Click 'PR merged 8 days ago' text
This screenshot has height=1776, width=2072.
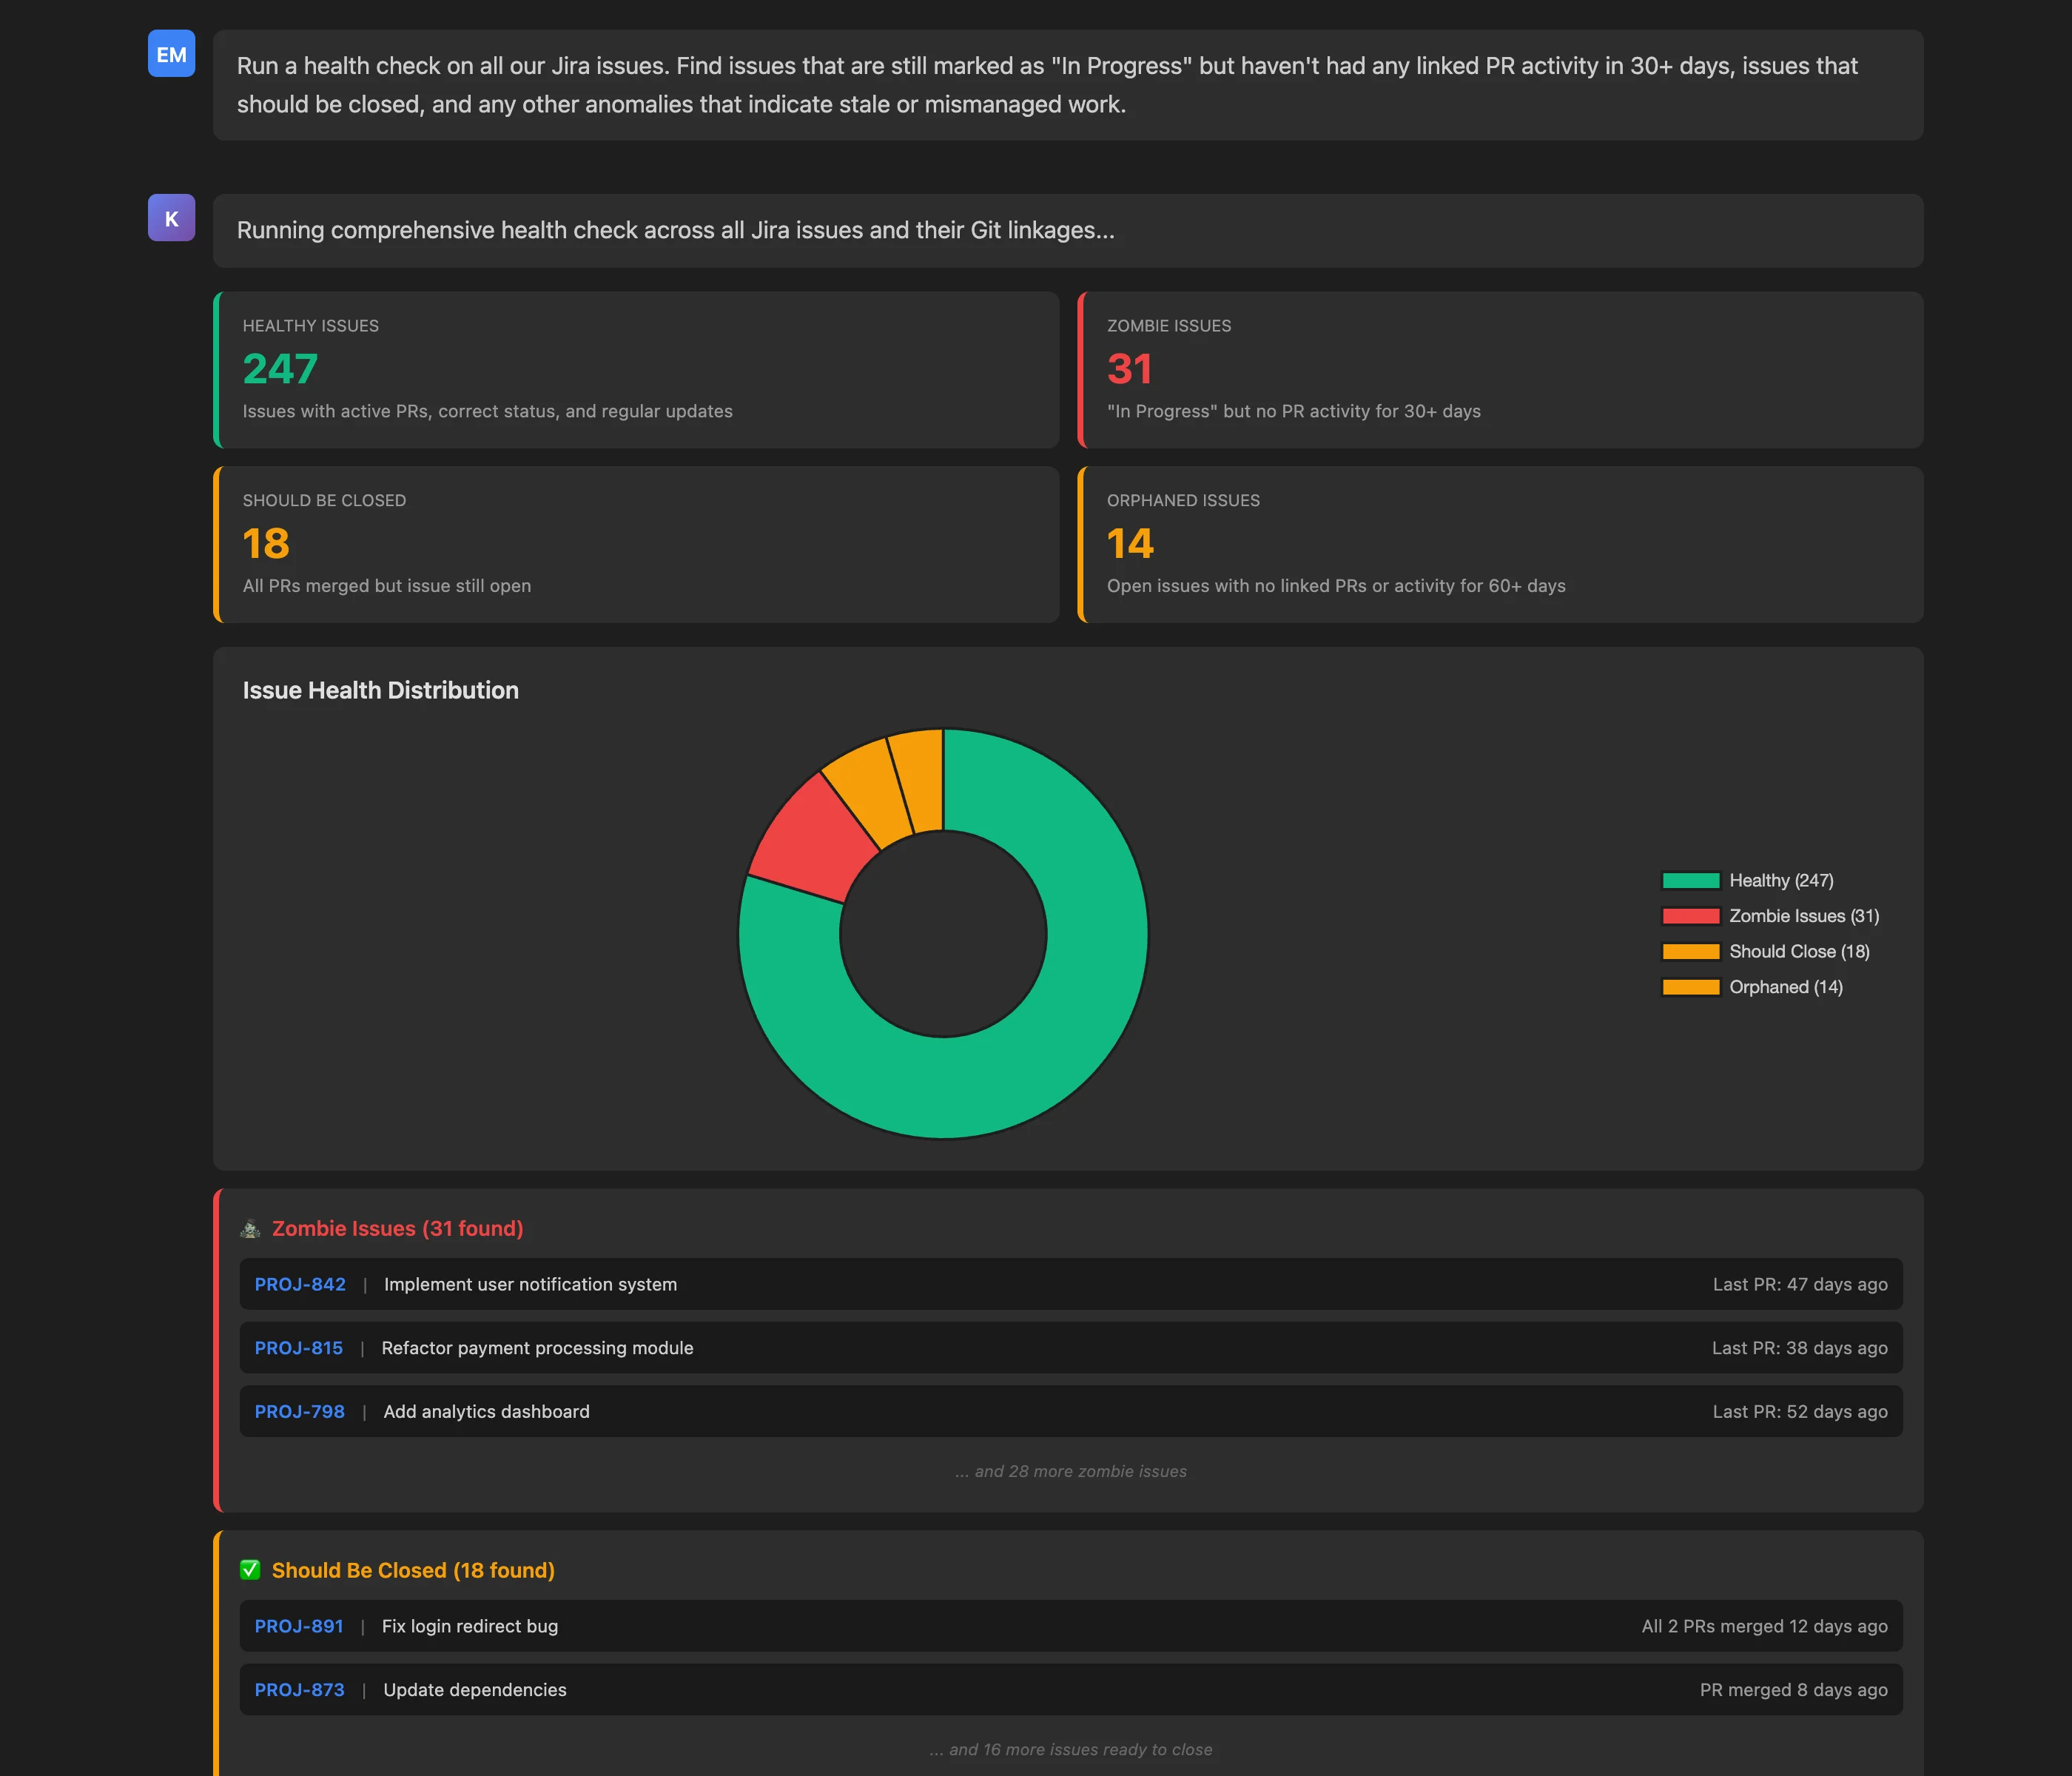pos(1794,1690)
